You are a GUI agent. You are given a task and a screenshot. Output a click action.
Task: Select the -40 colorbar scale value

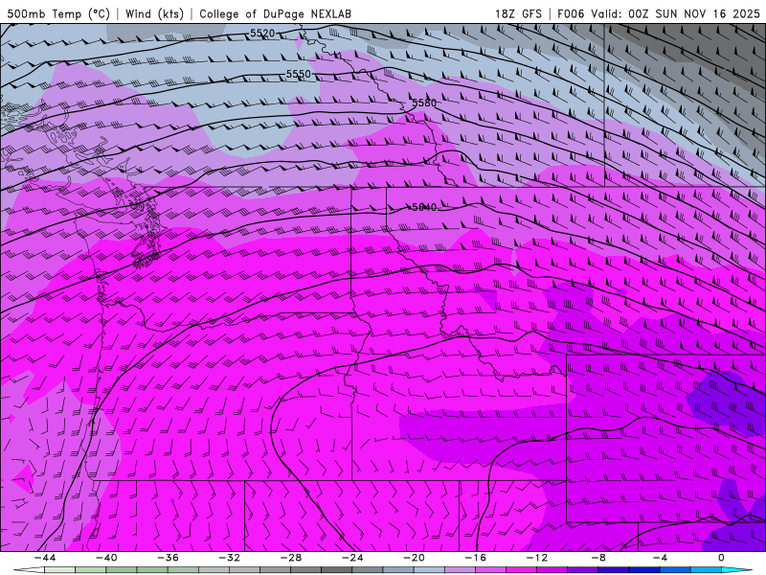106,558
